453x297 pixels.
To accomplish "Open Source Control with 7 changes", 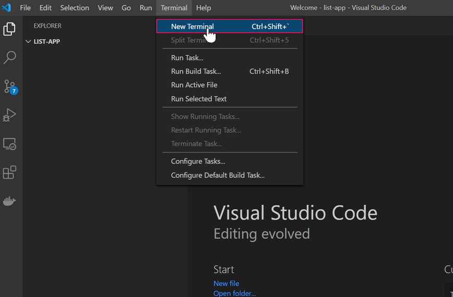I will click(x=10, y=87).
